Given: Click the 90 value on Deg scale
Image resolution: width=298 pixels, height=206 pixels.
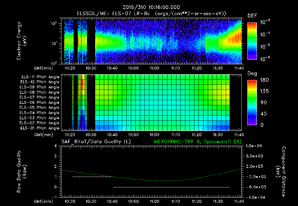Looking at the screenshot, I should click(264, 102).
